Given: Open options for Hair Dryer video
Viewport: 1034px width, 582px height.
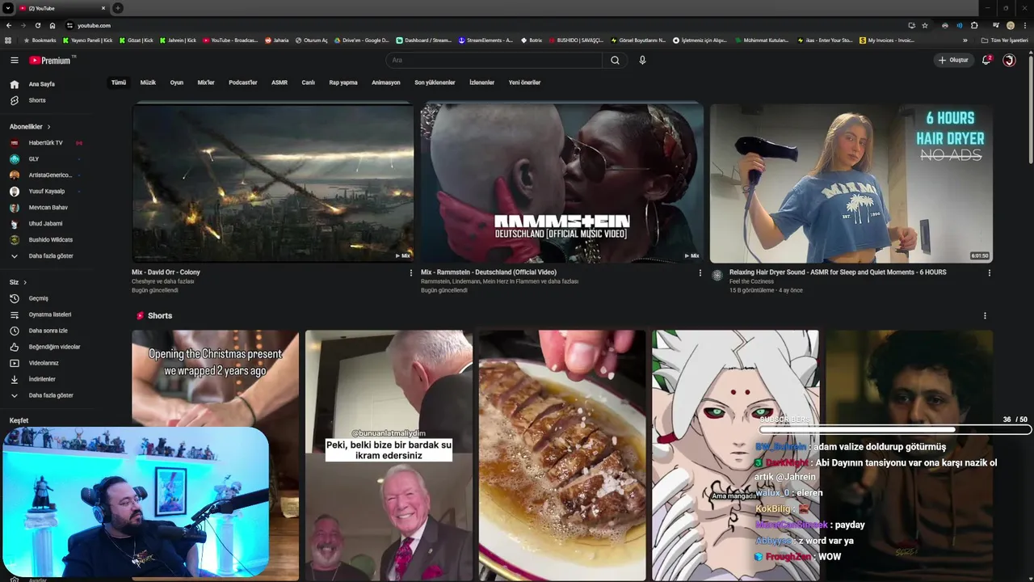Looking at the screenshot, I should 990,273.
